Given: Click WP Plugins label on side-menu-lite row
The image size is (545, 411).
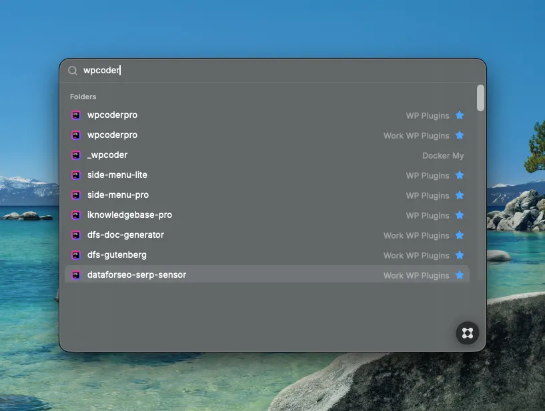Looking at the screenshot, I should 427,176.
